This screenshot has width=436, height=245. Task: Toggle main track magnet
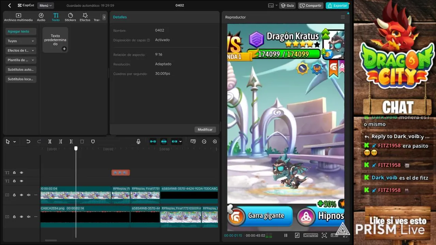tap(153, 142)
